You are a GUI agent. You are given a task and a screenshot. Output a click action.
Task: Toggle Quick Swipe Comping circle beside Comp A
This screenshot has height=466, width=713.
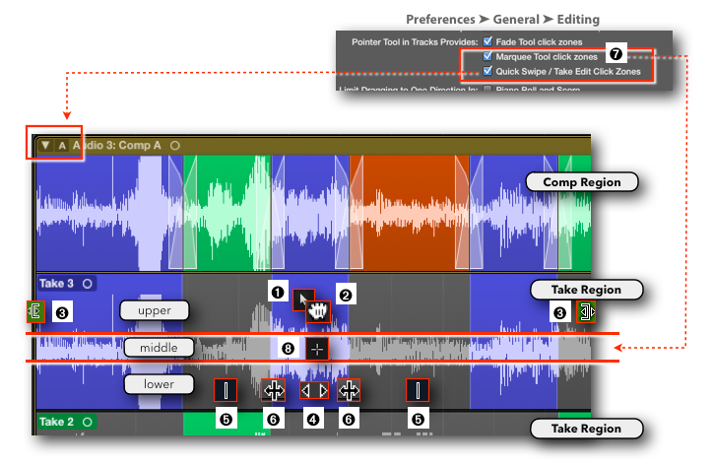175,146
